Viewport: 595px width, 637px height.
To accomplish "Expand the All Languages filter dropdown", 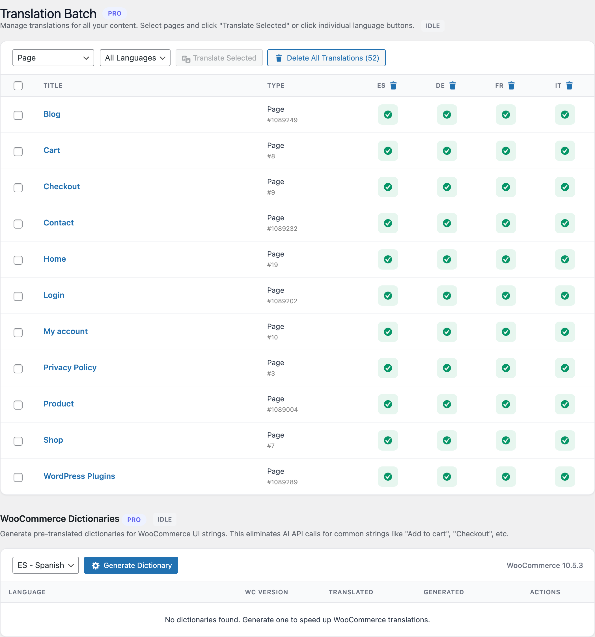I will point(135,58).
